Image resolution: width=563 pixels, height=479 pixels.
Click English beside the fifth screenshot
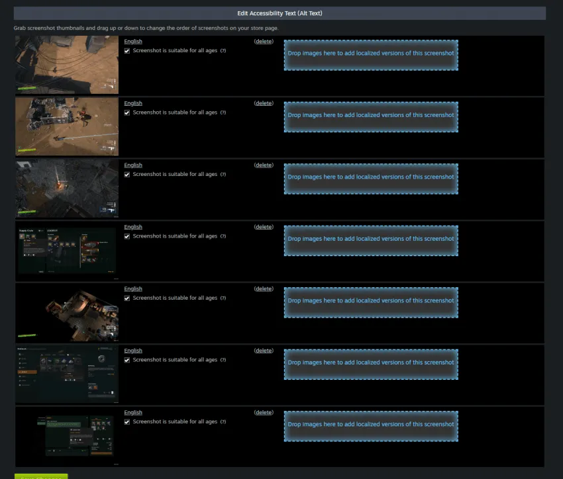pos(133,289)
